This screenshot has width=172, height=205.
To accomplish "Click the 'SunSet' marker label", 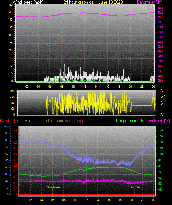I will (x=135, y=187).
